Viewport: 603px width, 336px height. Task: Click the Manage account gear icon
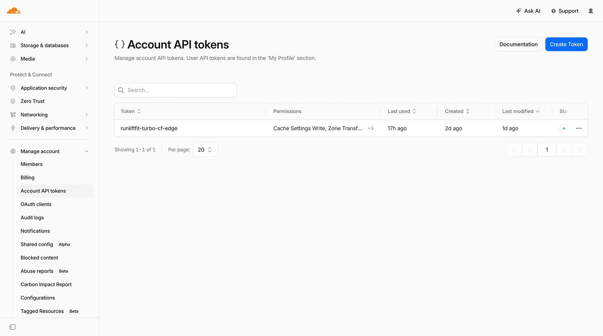pos(13,151)
